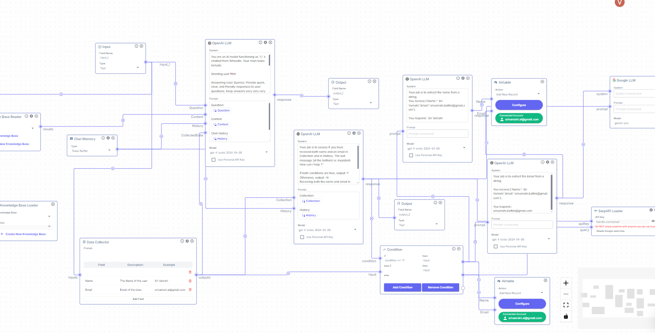The width and height of the screenshot is (655, 333).
Task: Zoom out of the canvas with minus
Action: 566,294
